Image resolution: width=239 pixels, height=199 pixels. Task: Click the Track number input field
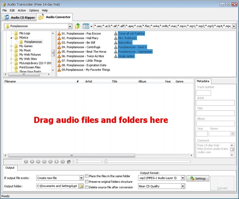(x=204, y=93)
